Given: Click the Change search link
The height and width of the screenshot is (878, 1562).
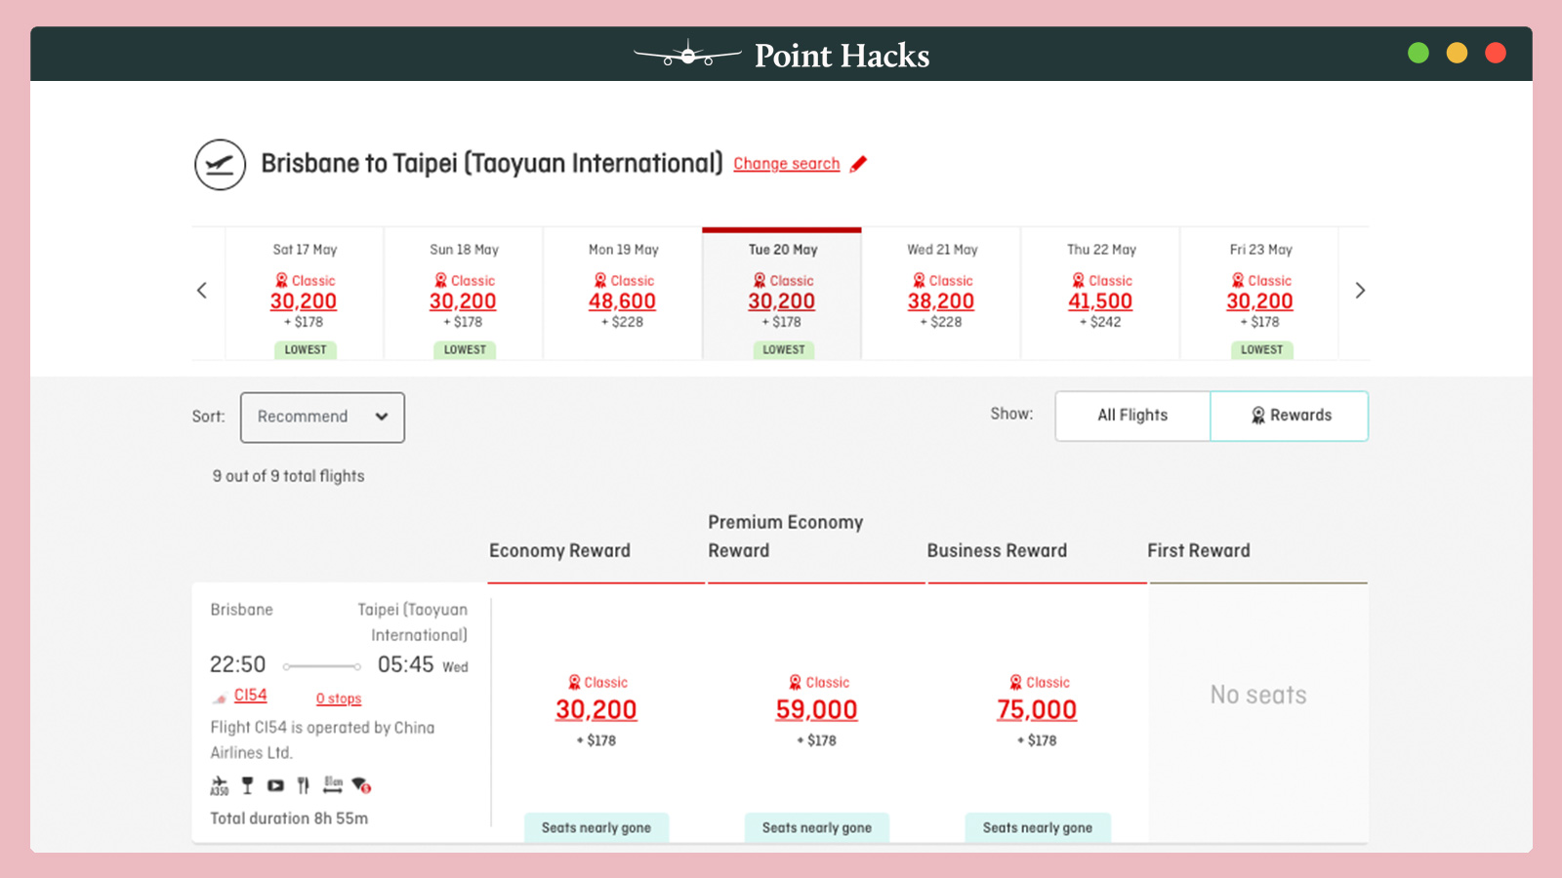Looking at the screenshot, I should (787, 164).
